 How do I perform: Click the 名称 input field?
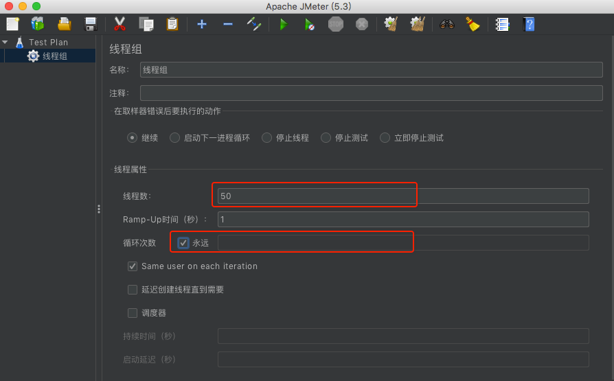click(x=372, y=70)
